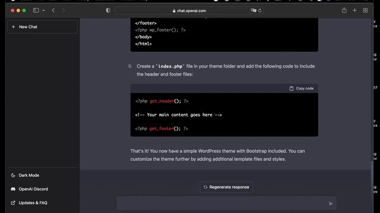Click the privacy shield icon
Screen dimensions: 380x213
click(108, 11)
